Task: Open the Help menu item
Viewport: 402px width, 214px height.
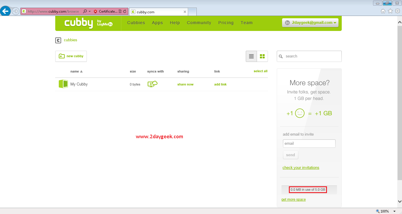Action: [x=175, y=23]
